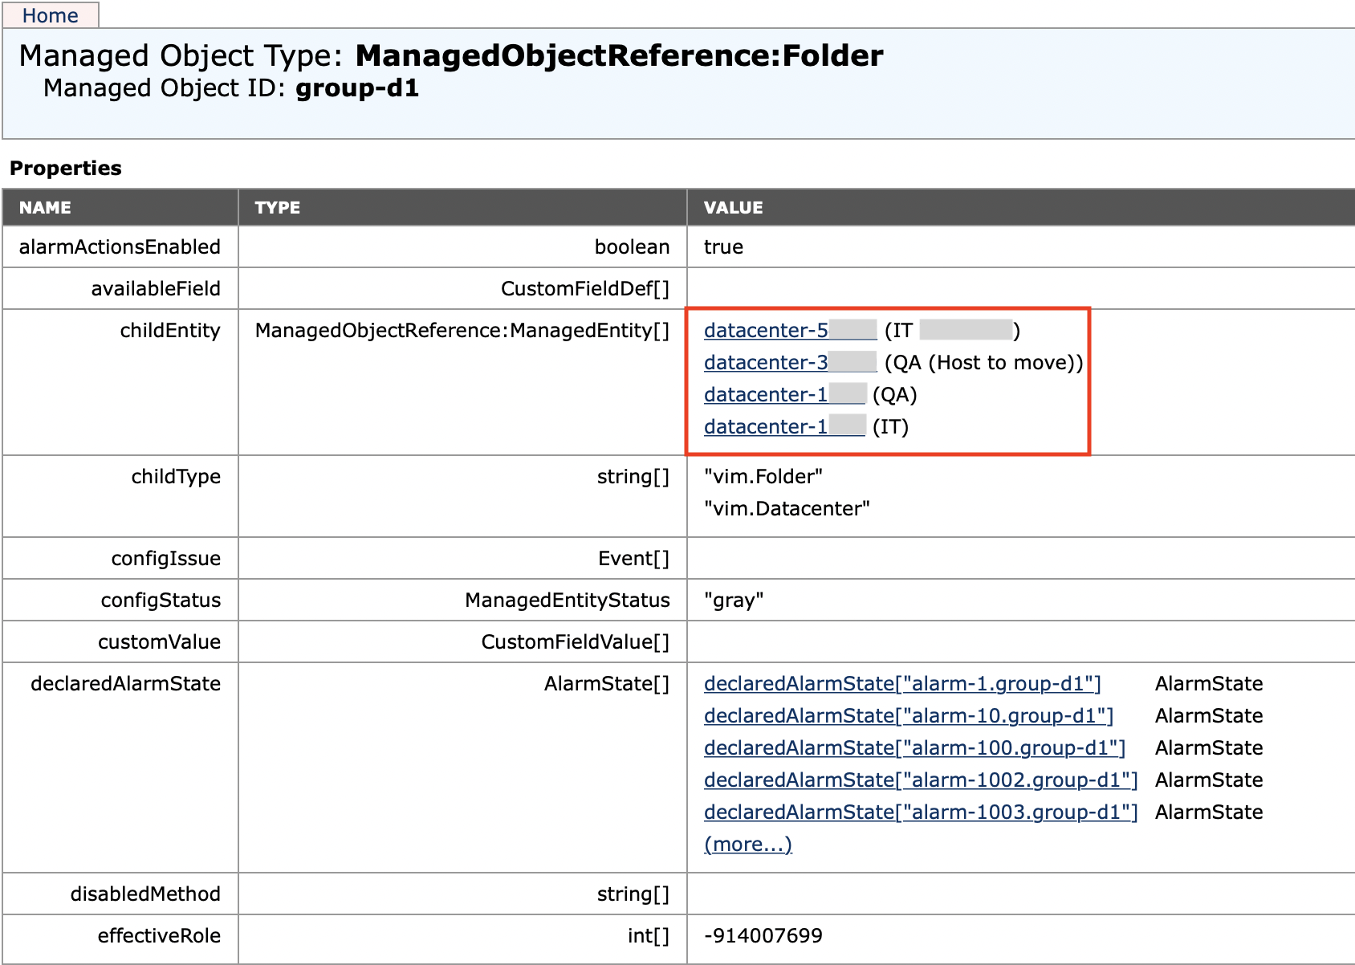Image resolution: width=1355 pixels, height=965 pixels.
Task: Select the alarmActionsEnabled true value
Action: click(723, 246)
